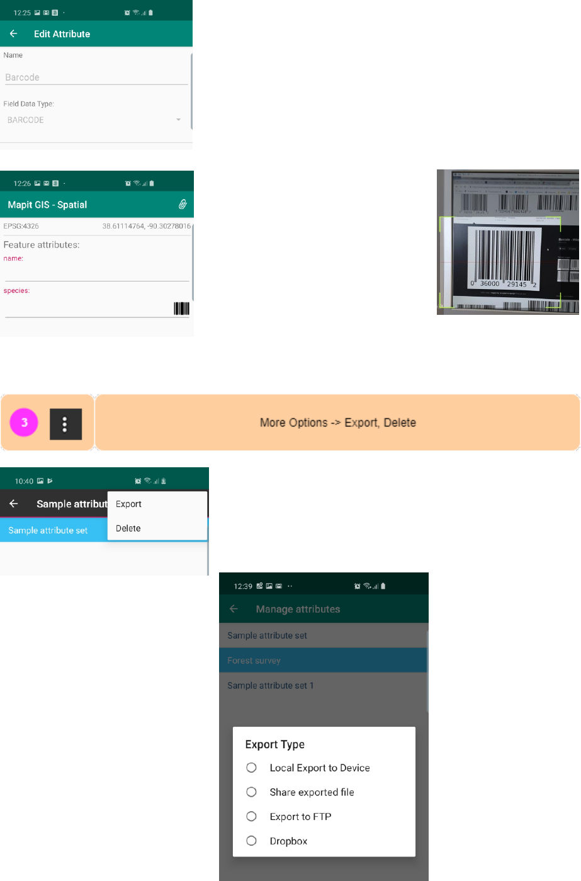
Task: Go back from Edit Attribute screen
Action: point(14,34)
